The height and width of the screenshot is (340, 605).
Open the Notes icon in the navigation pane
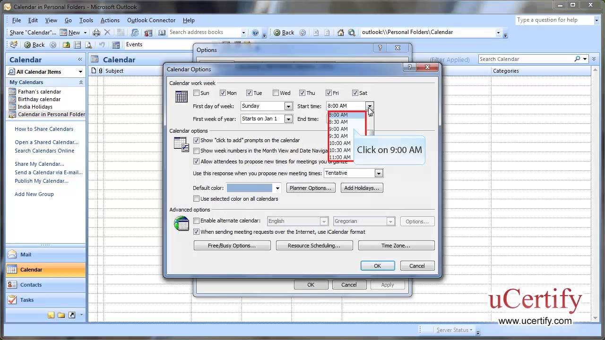click(51, 315)
